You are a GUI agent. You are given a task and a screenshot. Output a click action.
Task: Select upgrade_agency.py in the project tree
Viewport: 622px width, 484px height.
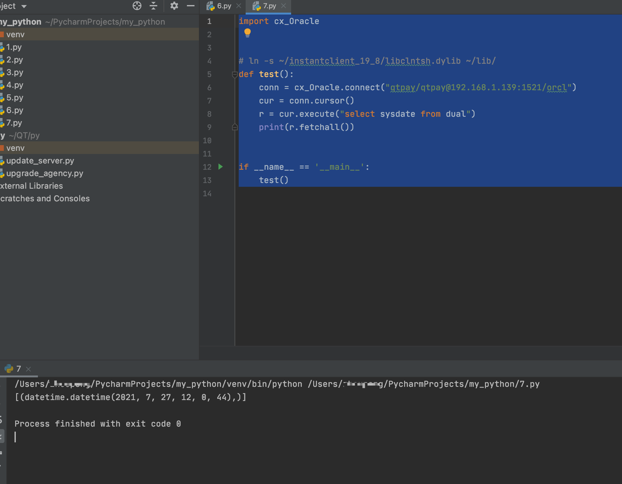[45, 173]
